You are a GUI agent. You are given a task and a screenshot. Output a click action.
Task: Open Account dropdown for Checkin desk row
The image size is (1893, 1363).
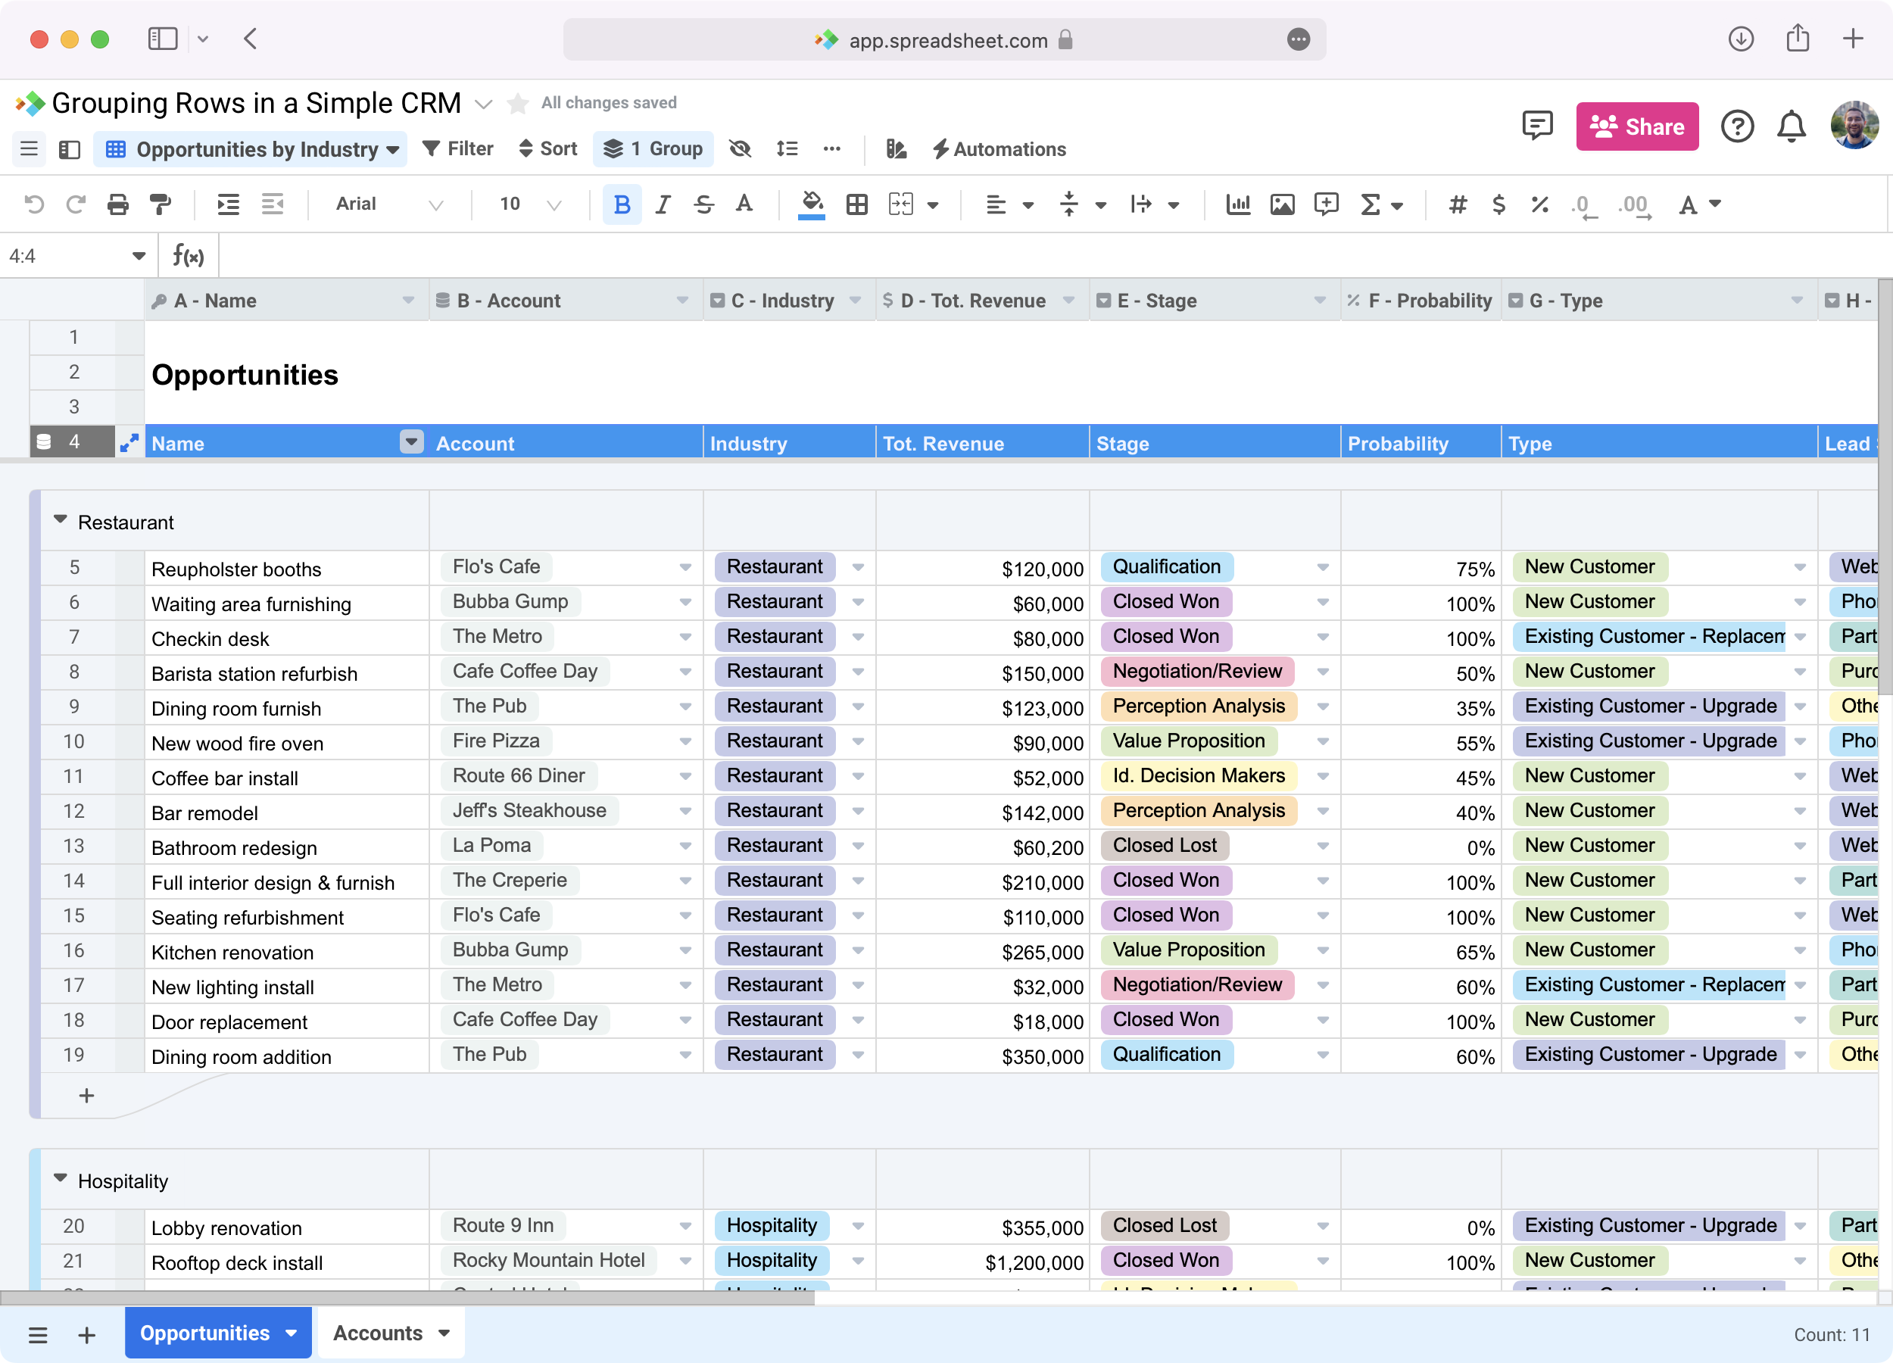[685, 637]
